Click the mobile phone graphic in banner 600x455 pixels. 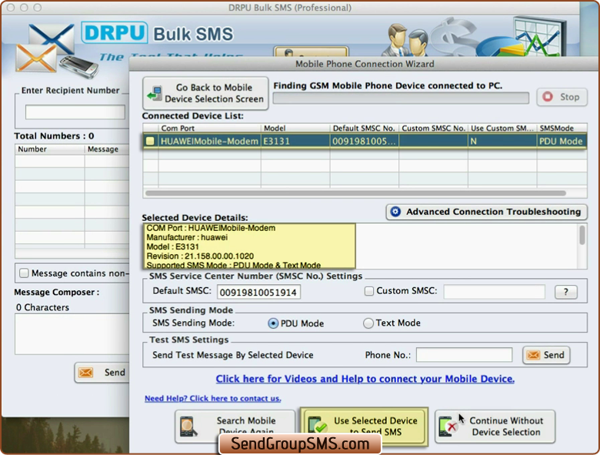tap(78, 67)
